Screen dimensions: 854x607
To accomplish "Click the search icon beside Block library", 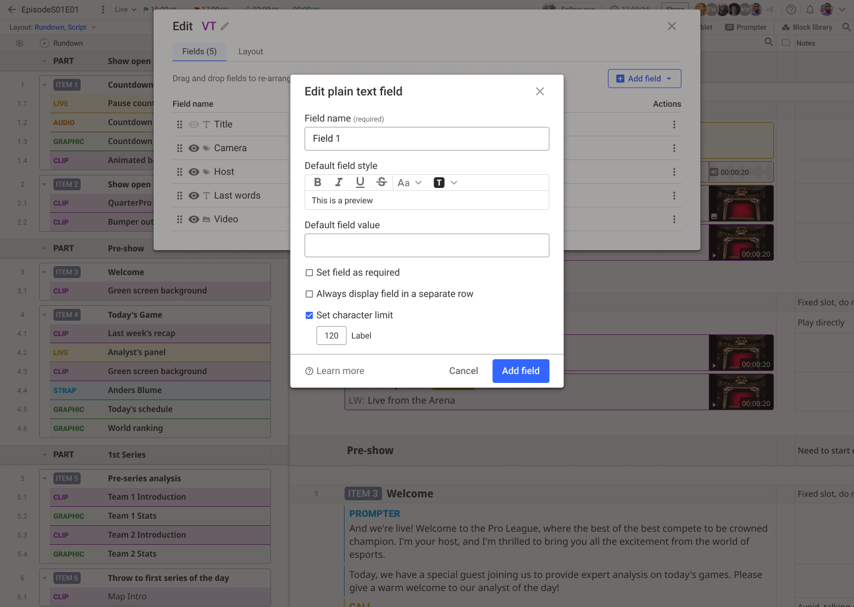I will click(846, 27).
